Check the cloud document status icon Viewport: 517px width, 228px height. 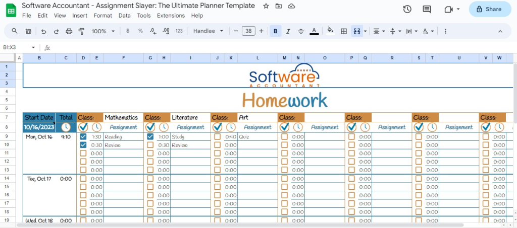point(291,6)
